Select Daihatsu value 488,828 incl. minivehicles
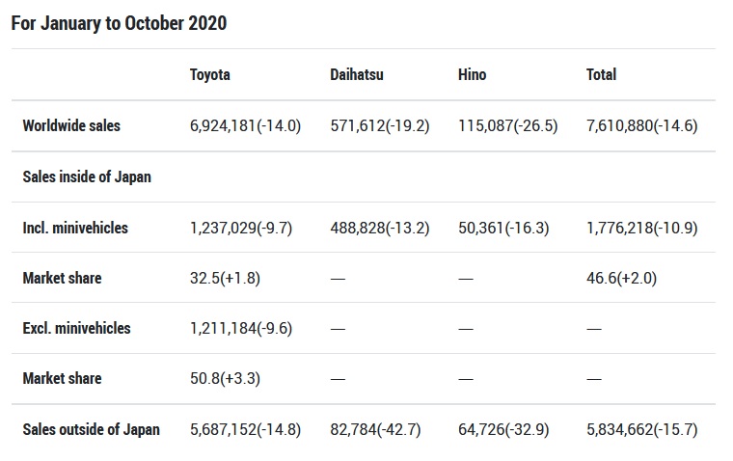Screen dimensions: 733x461 (x=380, y=228)
